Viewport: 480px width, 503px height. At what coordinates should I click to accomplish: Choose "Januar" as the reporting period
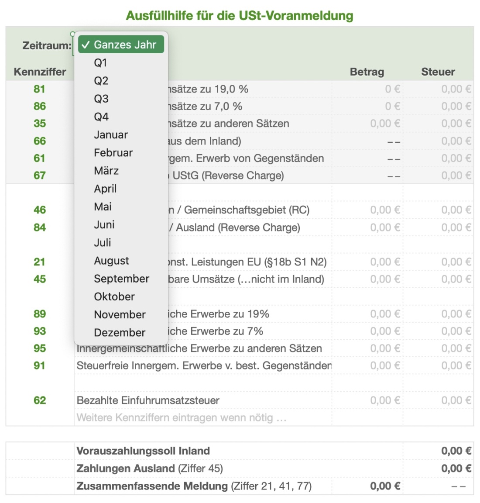111,134
